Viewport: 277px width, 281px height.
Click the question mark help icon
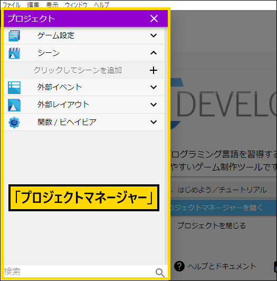tap(179, 266)
